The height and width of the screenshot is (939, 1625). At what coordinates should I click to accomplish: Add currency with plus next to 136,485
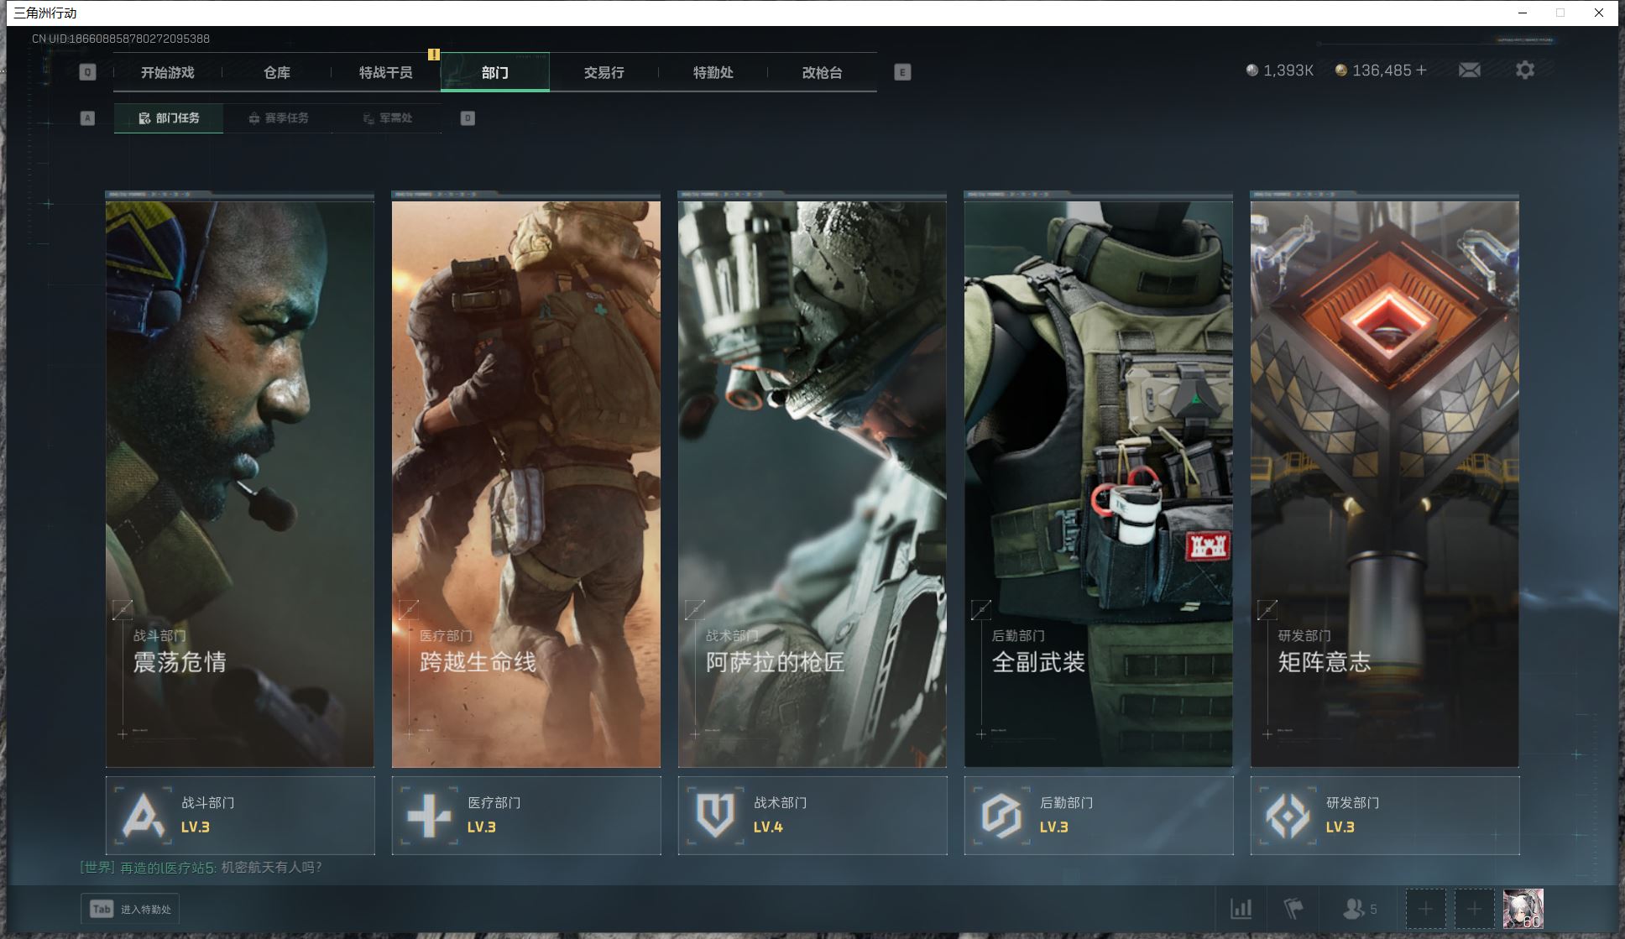(1421, 70)
